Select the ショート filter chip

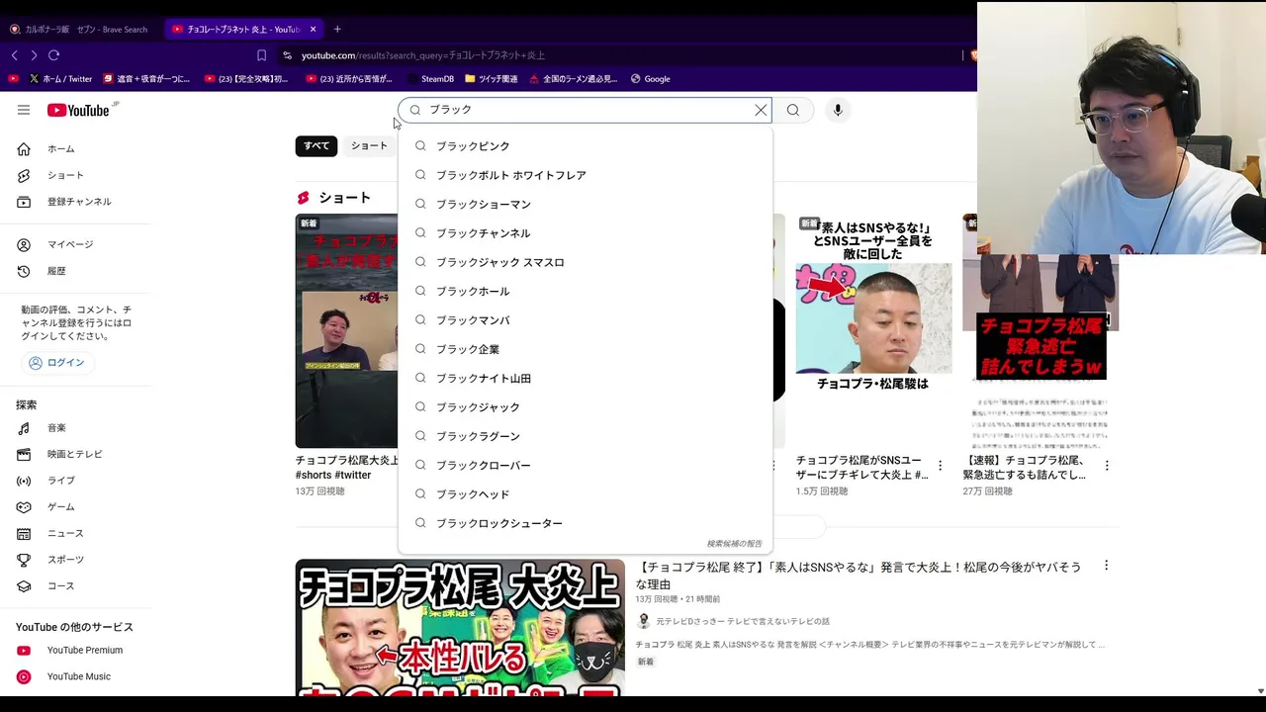pyautogui.click(x=369, y=146)
